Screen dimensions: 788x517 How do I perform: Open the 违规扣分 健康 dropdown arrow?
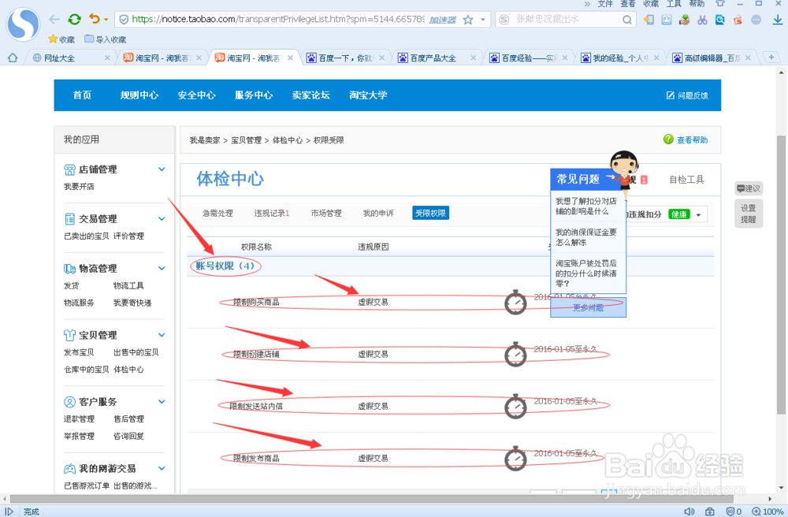pyautogui.click(x=698, y=215)
